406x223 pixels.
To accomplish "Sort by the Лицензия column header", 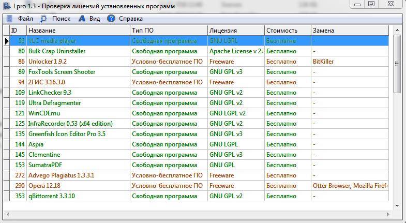I will (x=236, y=31).
